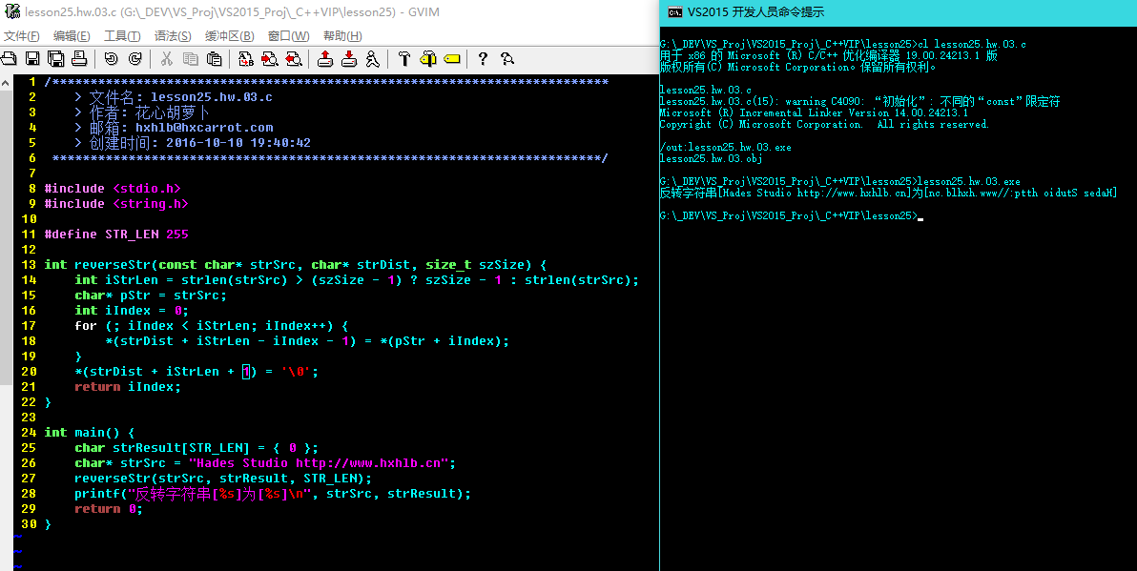Open the Find and Replace tool
The image size is (1137, 571).
(x=246, y=59)
